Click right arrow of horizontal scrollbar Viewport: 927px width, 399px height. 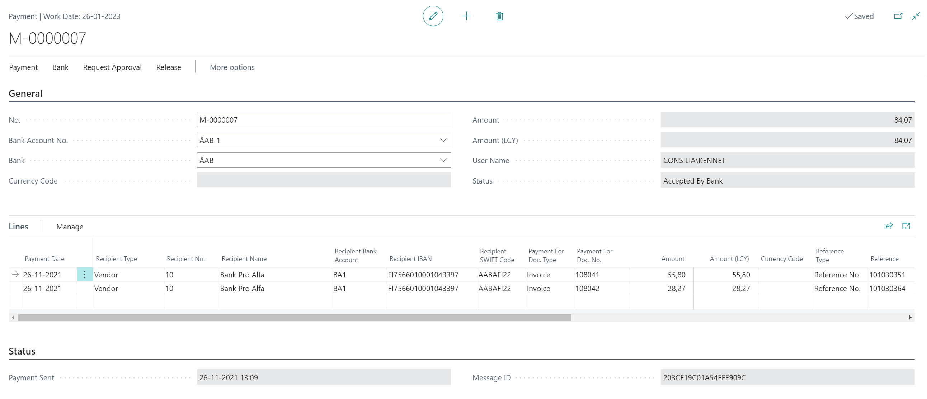(x=910, y=317)
